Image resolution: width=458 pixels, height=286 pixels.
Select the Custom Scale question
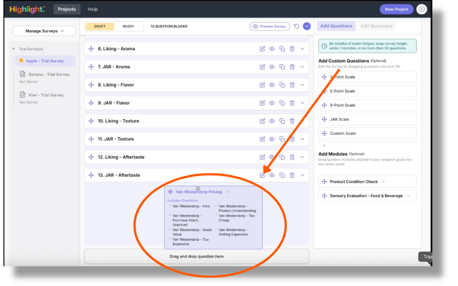coord(368,133)
